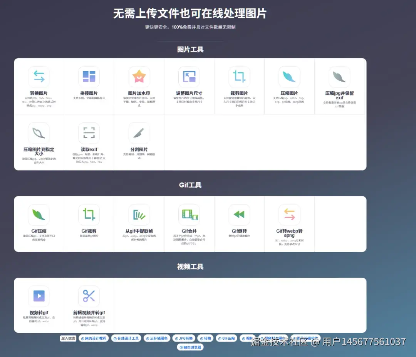Open the Gif合并 merge tool icon
The image size is (416, 357).
pos(189,215)
